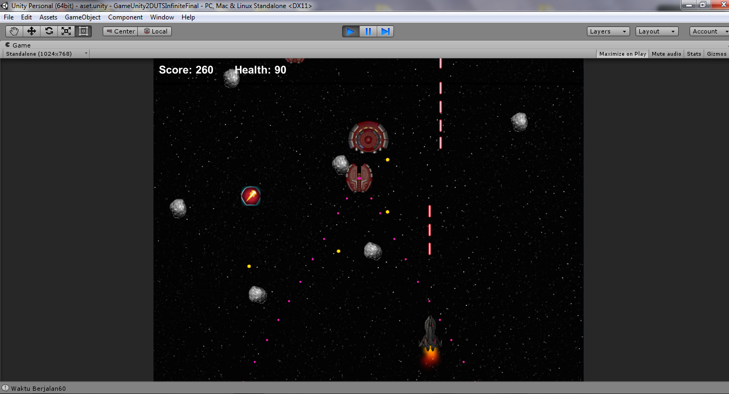The image size is (729, 394).
Task: Open the Layout dropdown
Action: pos(656,31)
